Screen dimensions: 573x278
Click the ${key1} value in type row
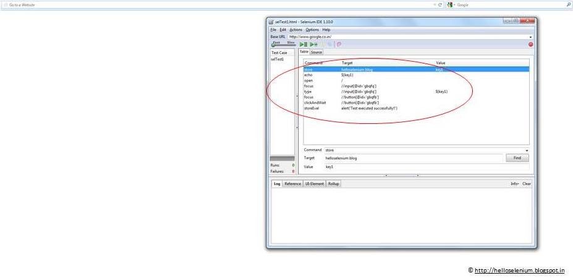tap(441, 92)
